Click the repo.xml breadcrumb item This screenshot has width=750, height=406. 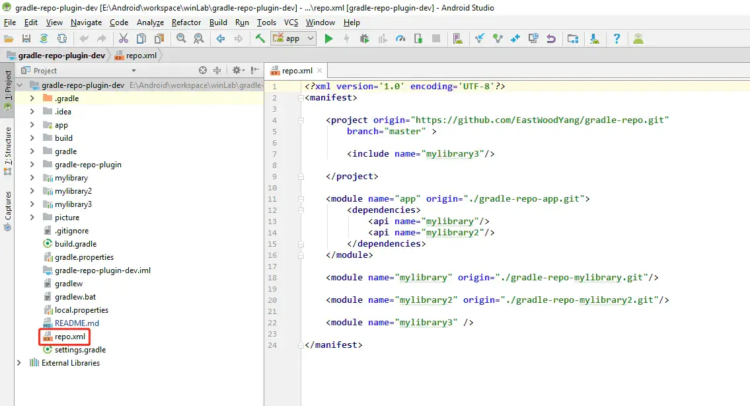[136, 56]
